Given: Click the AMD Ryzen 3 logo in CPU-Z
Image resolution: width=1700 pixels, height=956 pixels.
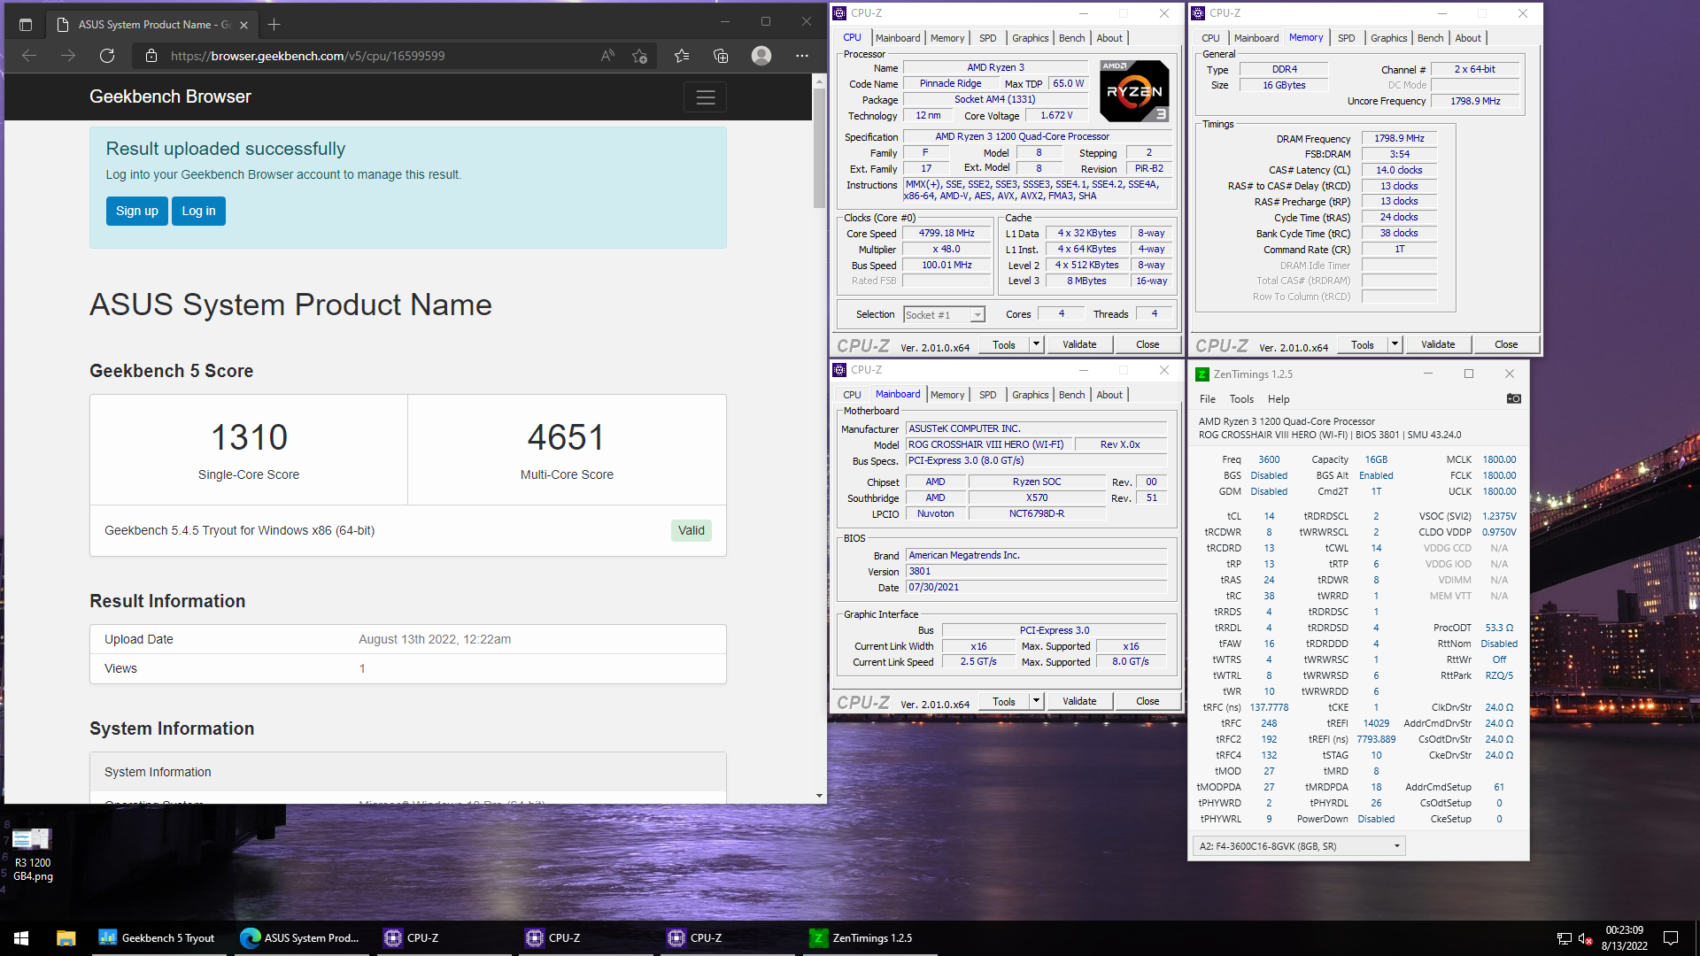Looking at the screenshot, I should (1134, 90).
